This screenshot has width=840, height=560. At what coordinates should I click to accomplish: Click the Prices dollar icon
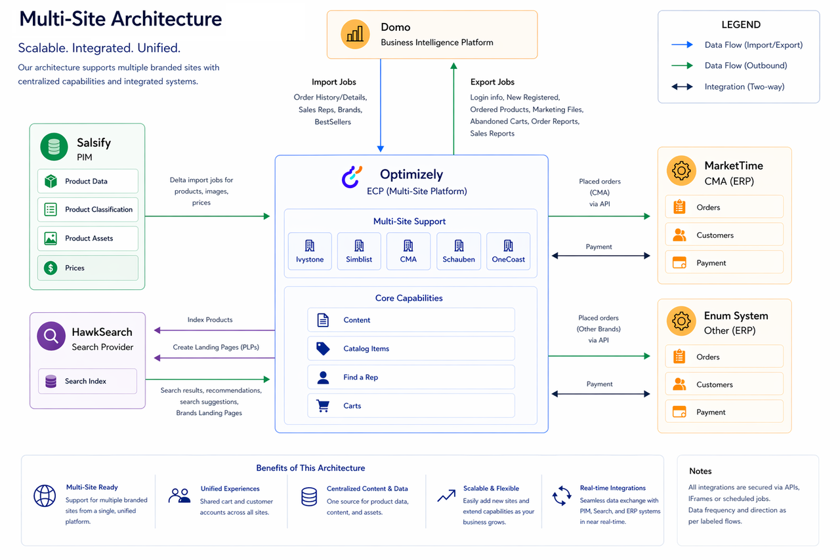pyautogui.click(x=51, y=268)
